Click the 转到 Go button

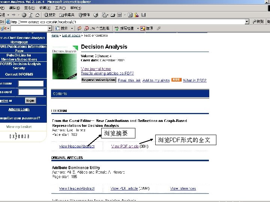(x=258, y=22)
